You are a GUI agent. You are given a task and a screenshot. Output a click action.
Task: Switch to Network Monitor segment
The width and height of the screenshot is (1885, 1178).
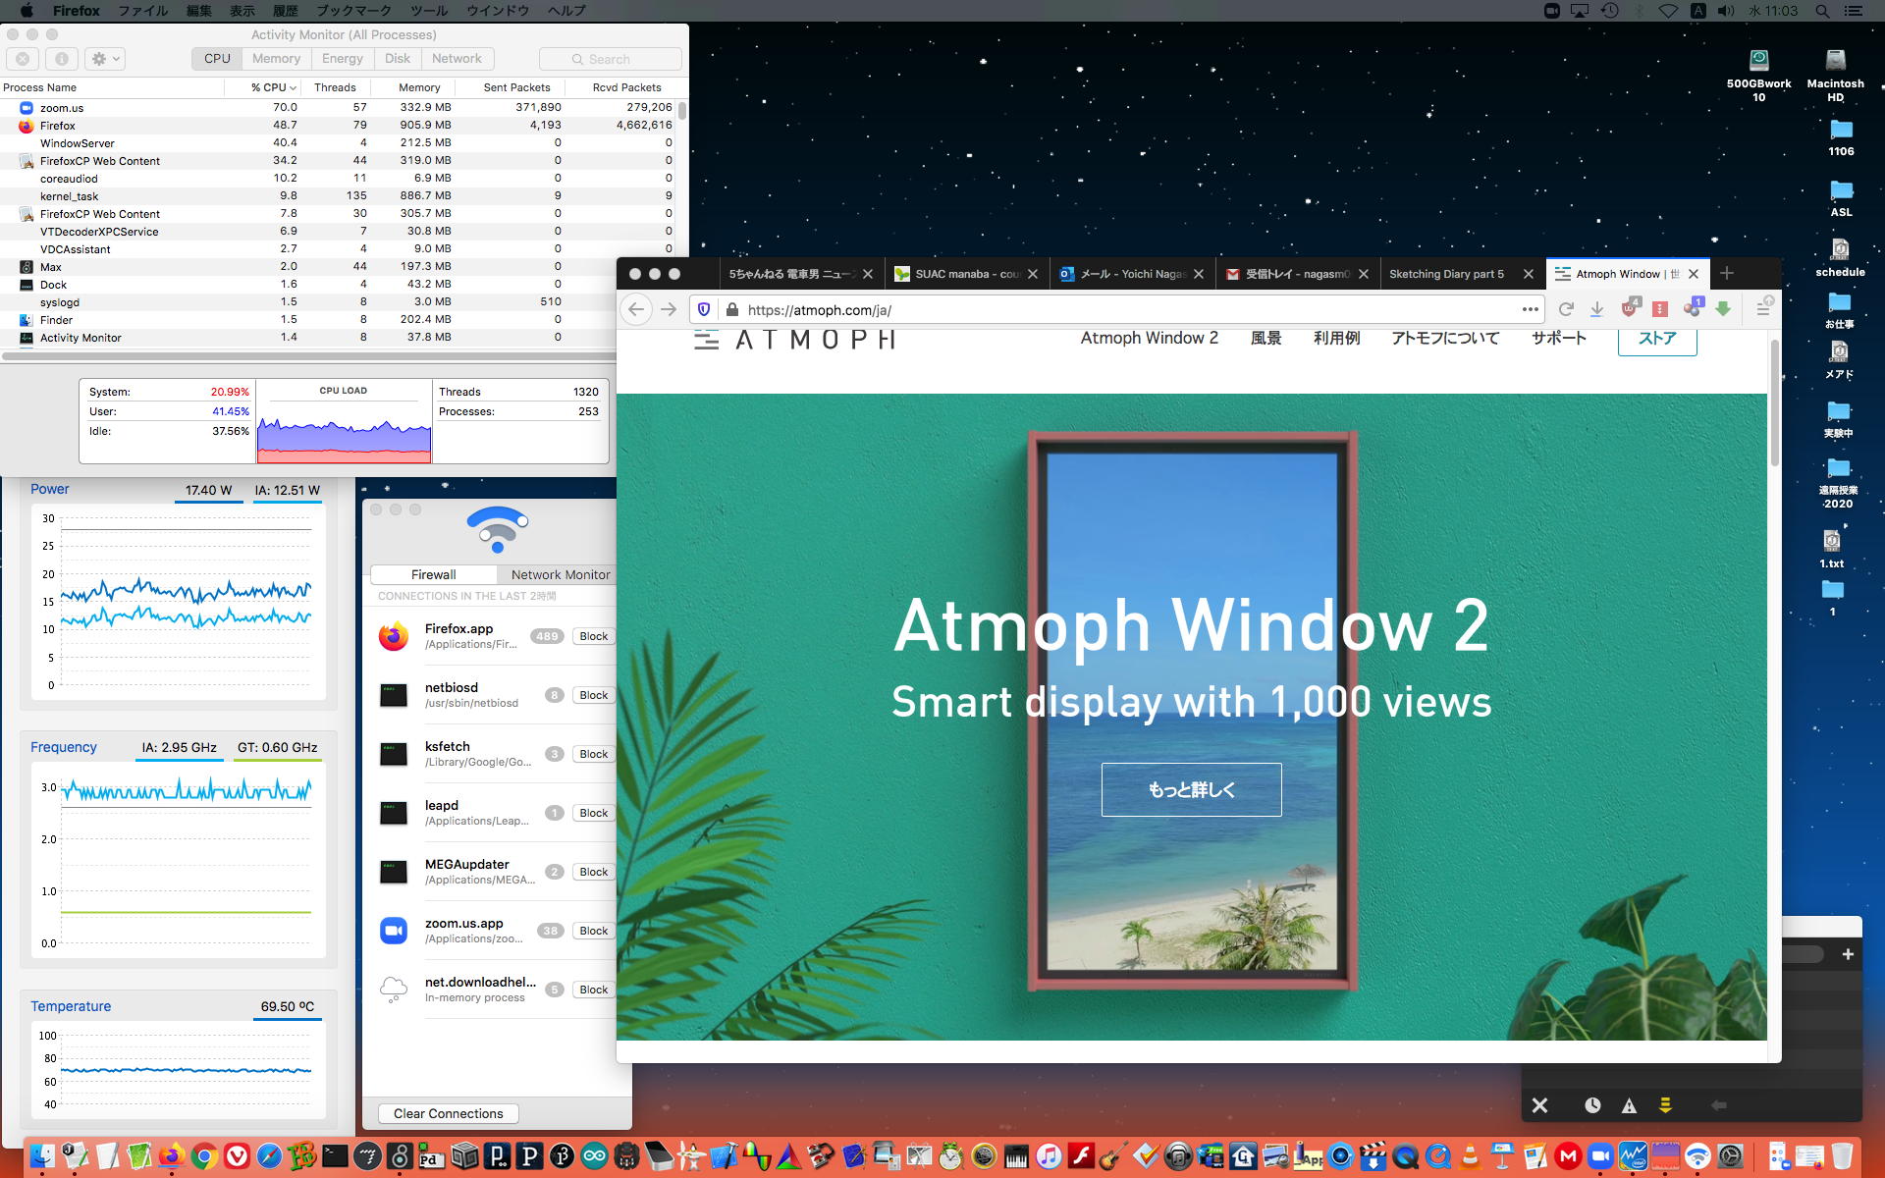coord(560,574)
